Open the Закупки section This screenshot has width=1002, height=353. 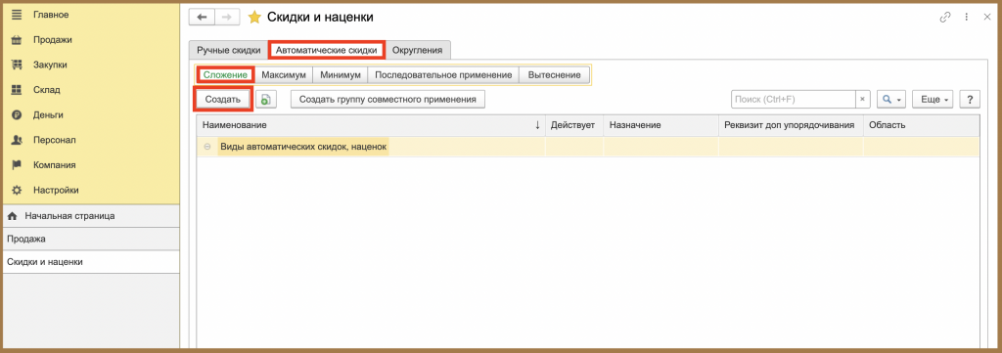point(50,65)
